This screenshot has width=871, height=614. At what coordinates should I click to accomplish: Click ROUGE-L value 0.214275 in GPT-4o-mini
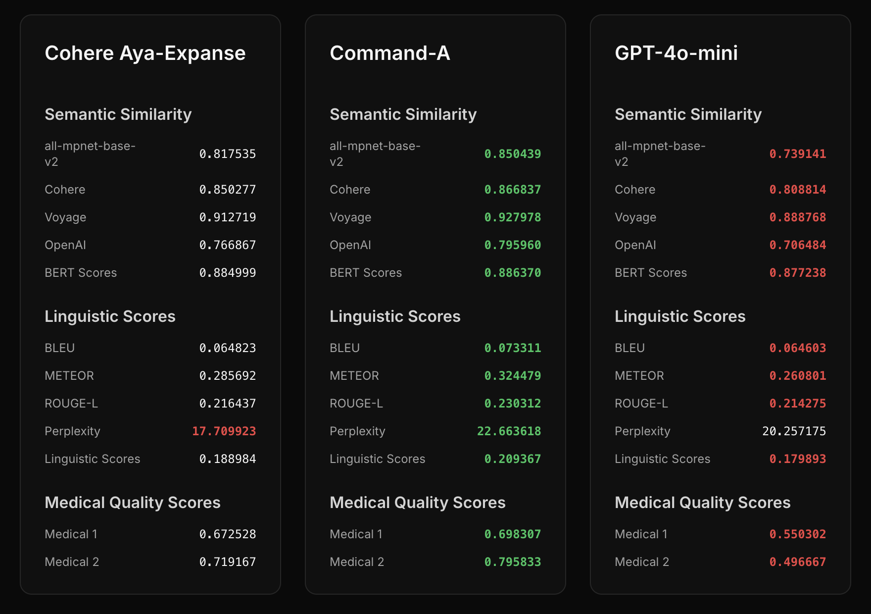pyautogui.click(x=797, y=404)
